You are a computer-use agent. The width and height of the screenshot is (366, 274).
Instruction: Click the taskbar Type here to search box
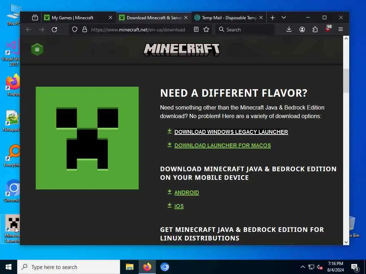68,267
